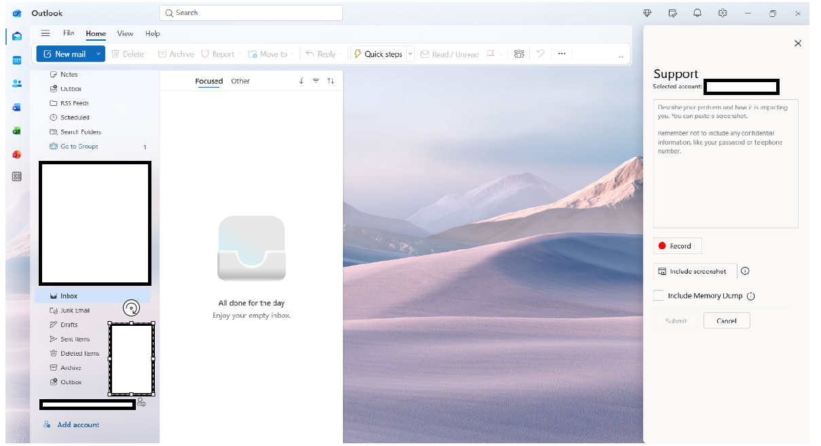Switch to the View ribbon tab
This screenshot has width=821, height=446.
(x=125, y=33)
